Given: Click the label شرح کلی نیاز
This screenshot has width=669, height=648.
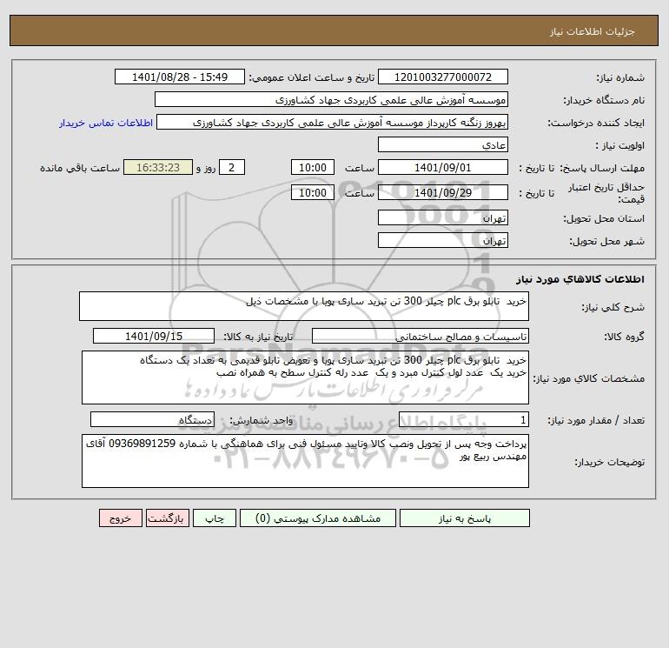Looking at the screenshot, I should (613, 307).
